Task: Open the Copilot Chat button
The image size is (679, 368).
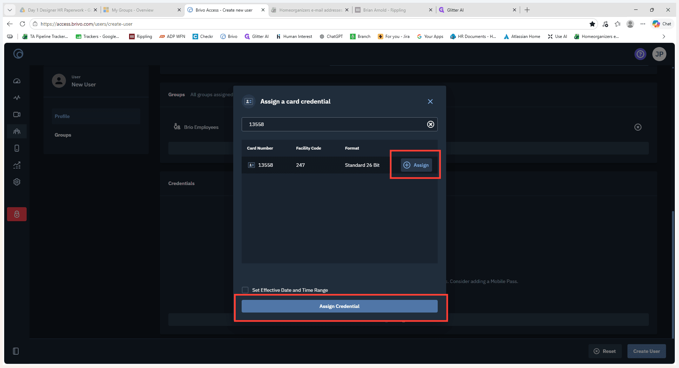Action: click(x=662, y=24)
